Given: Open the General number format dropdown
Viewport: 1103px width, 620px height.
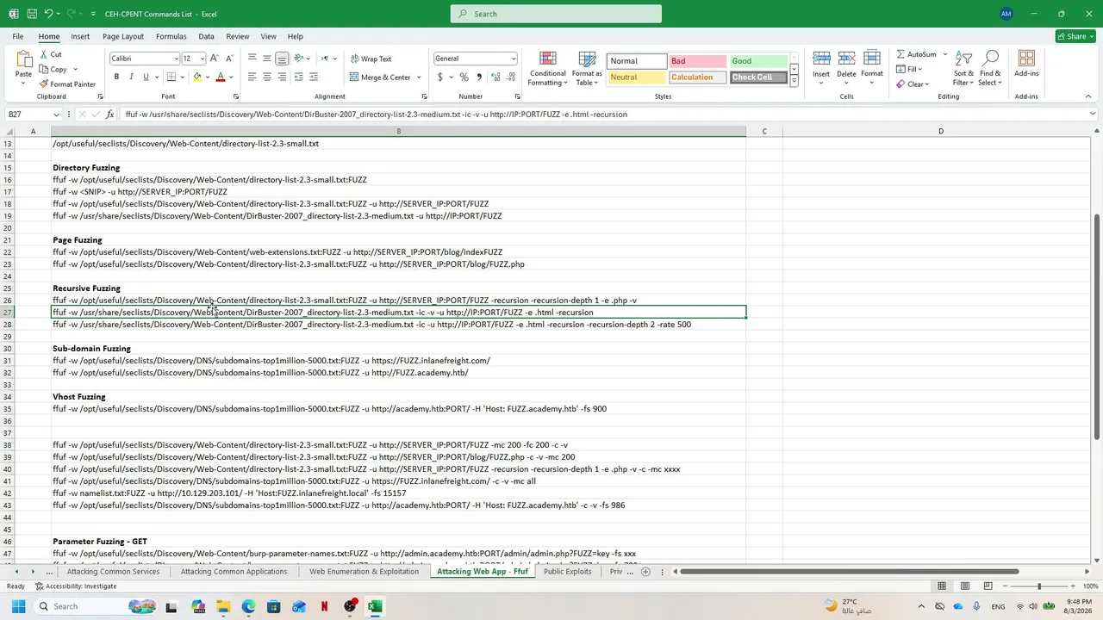Looking at the screenshot, I should click(x=513, y=59).
